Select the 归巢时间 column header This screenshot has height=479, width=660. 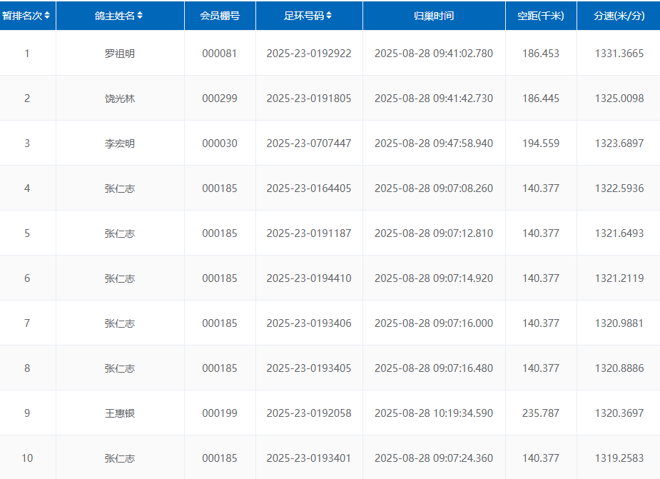(x=434, y=16)
